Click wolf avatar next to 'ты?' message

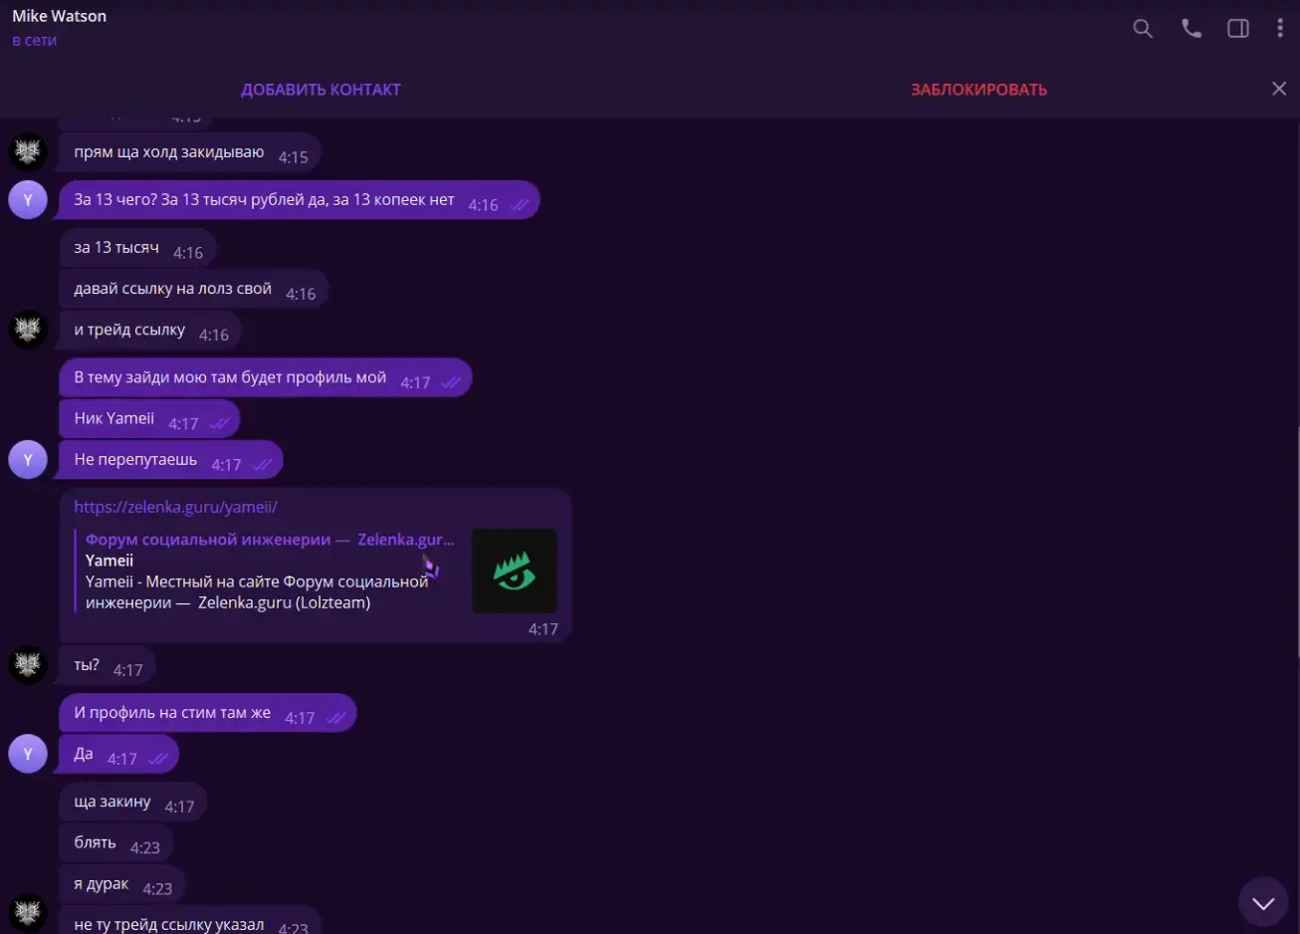[x=28, y=664]
